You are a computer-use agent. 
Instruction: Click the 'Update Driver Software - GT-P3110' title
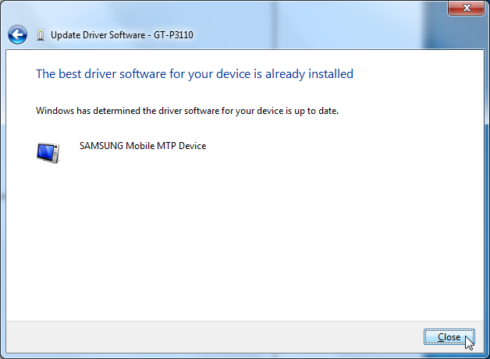tap(122, 35)
